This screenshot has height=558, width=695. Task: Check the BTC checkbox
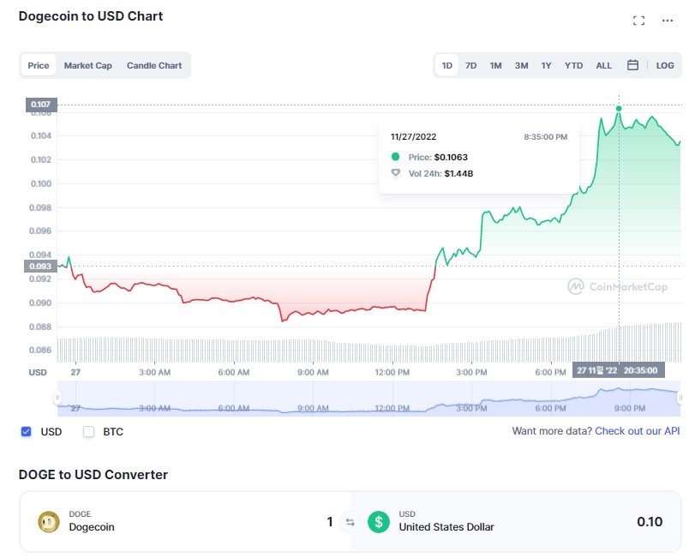(x=88, y=432)
